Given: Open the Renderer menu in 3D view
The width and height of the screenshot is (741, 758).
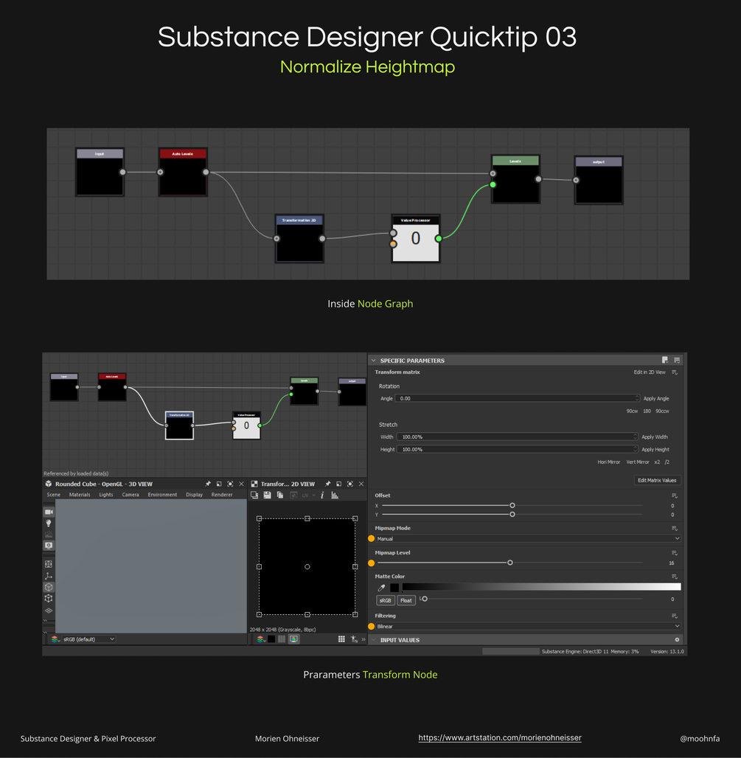Looking at the screenshot, I should [x=222, y=495].
